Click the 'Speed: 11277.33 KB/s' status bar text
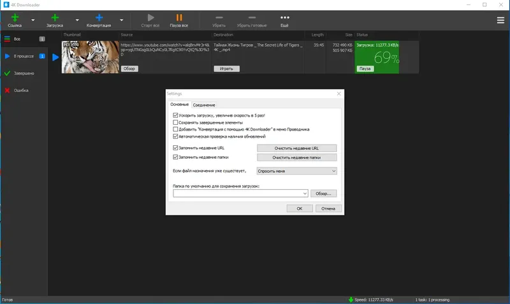The width and height of the screenshot is (510, 304). [374, 300]
